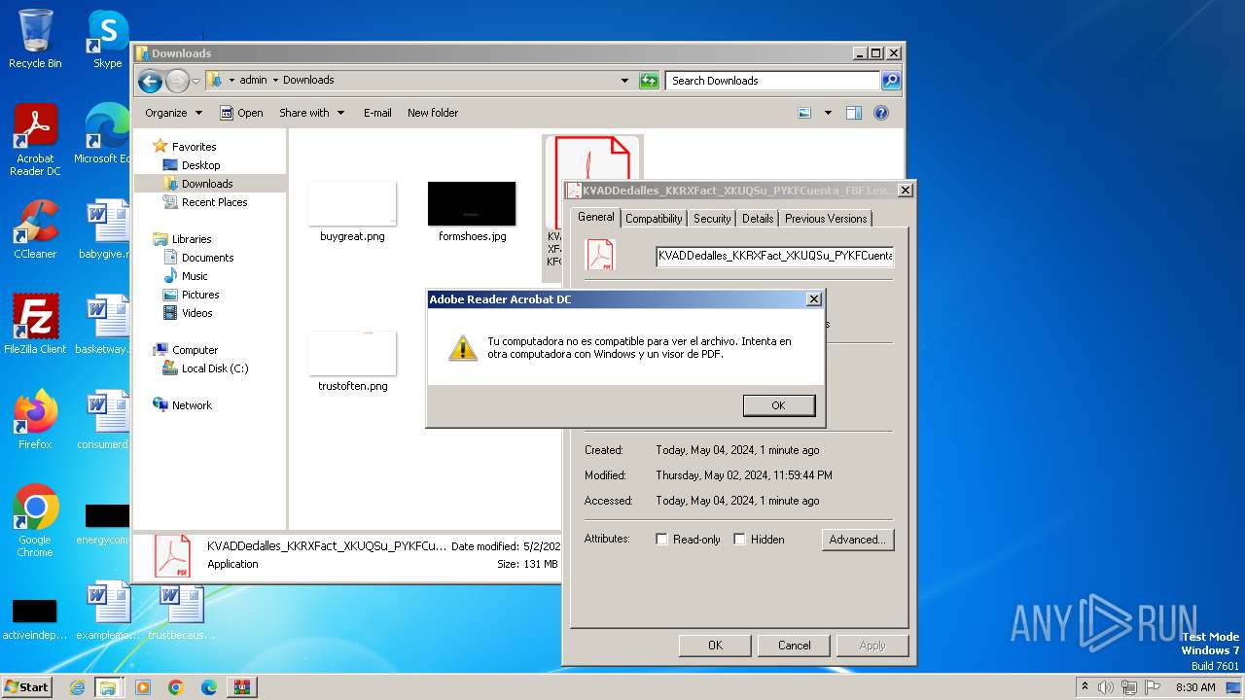
Task: Click the Explorer Forward navigation arrow
Action: (x=177, y=81)
